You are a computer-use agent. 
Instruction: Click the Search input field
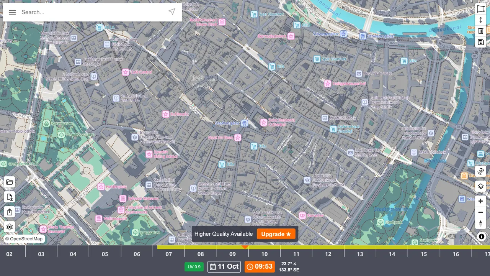coord(92,12)
